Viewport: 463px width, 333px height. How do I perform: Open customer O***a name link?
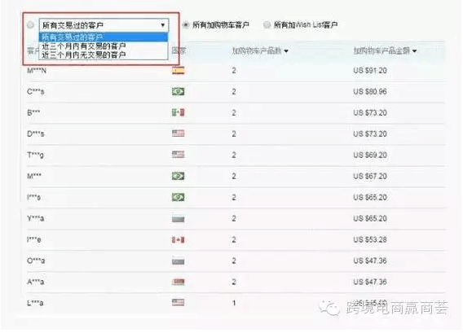(x=36, y=261)
